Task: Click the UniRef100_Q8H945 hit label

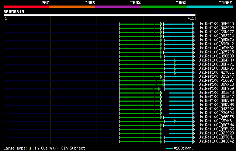Action: [216, 24]
